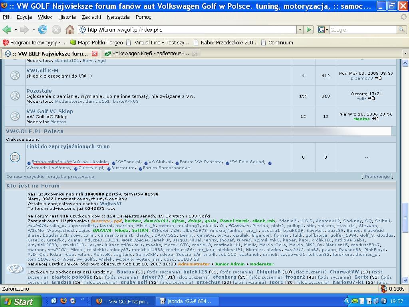Click the Program telewizyjny bookmark
The height and width of the screenshot is (307, 409).
click(35, 42)
